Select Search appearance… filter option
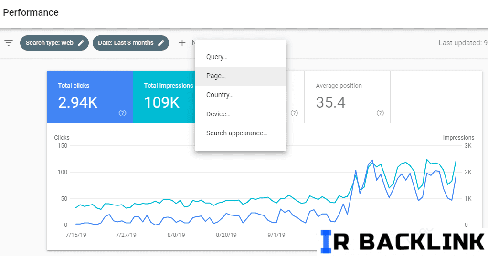The image size is (488, 256). 237,133
